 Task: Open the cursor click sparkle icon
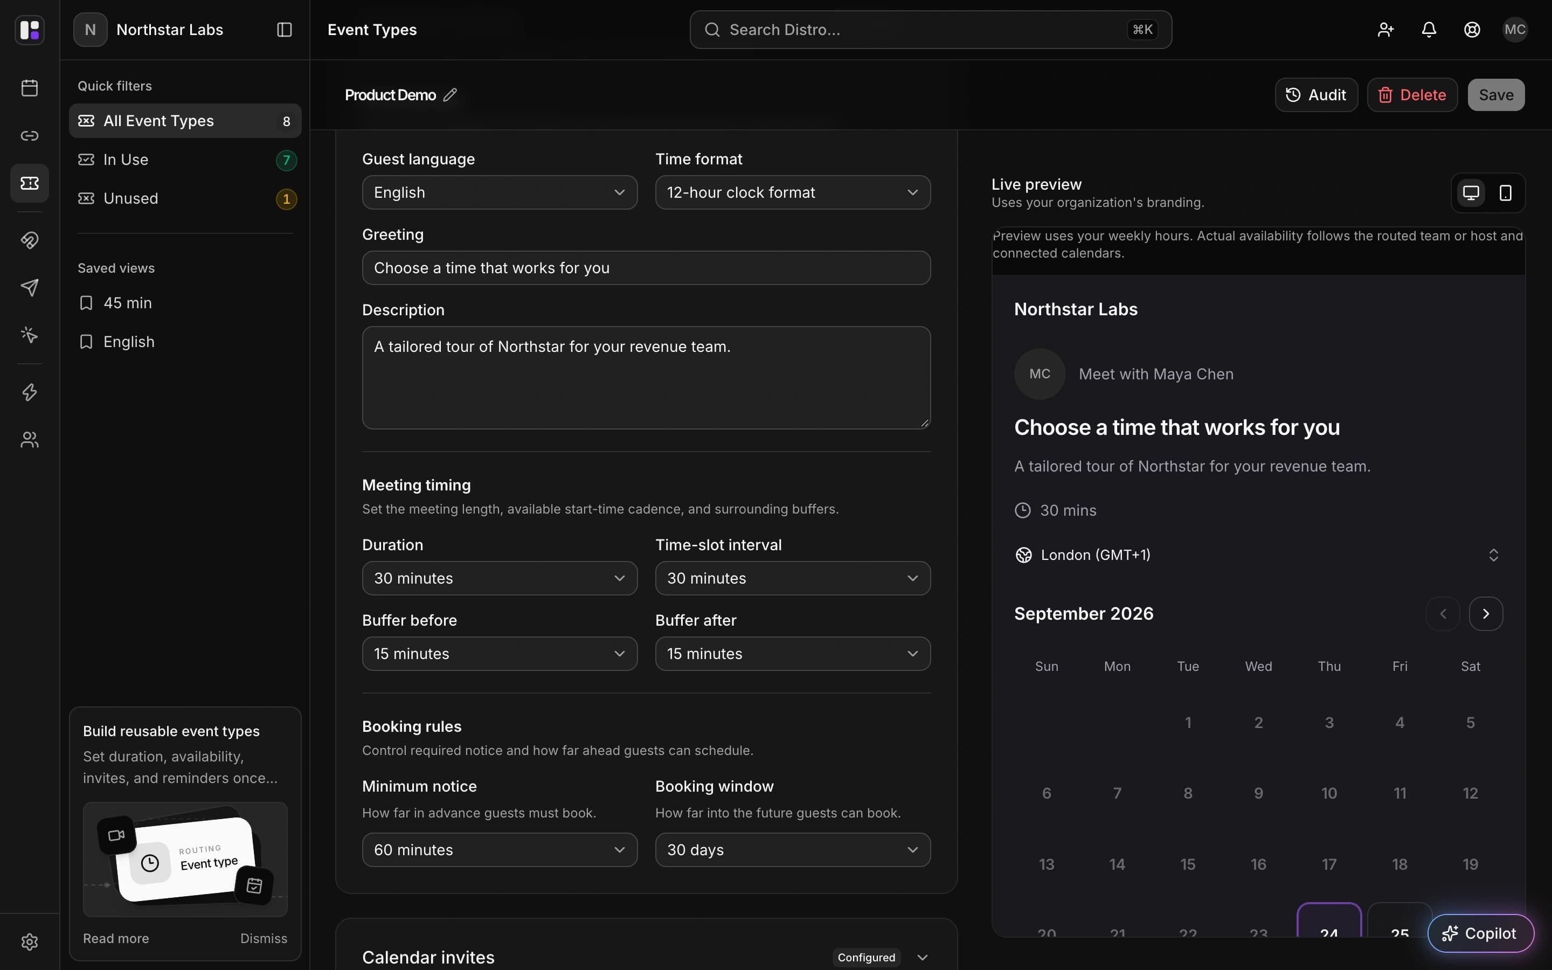[x=30, y=335]
